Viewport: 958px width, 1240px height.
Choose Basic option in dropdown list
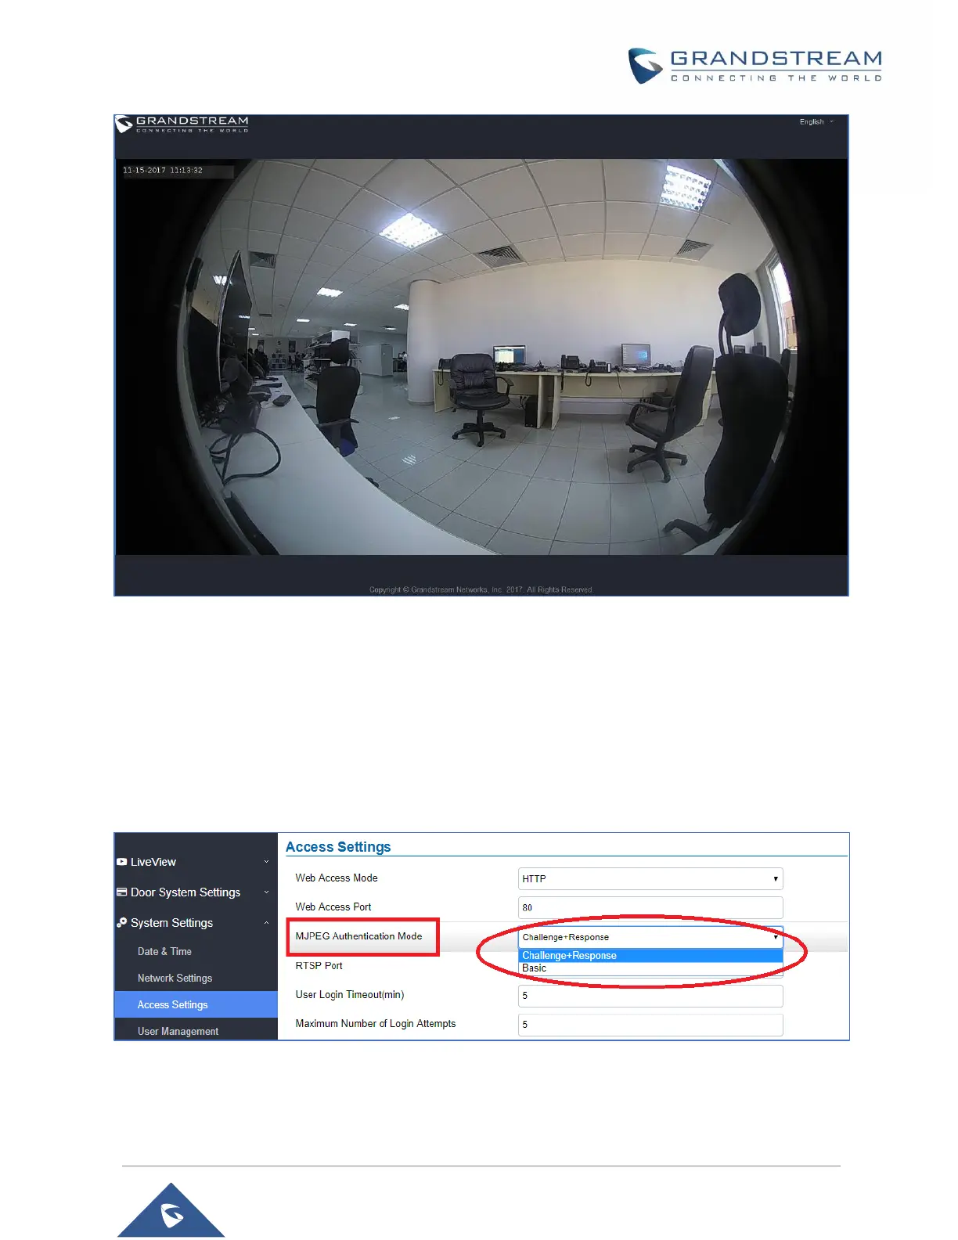pyautogui.click(x=650, y=968)
